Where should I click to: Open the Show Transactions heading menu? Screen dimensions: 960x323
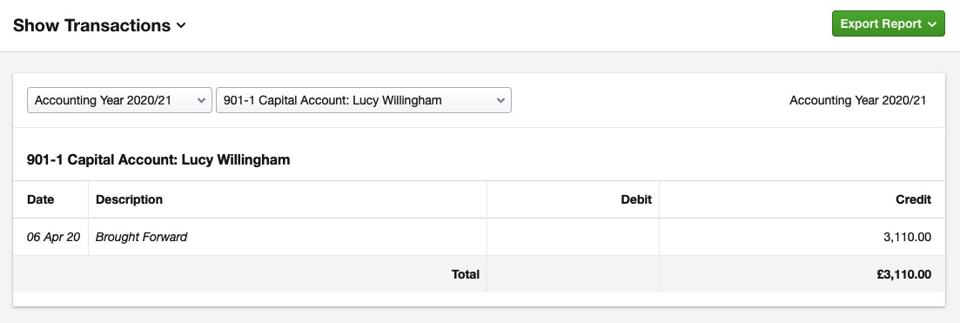click(x=99, y=25)
